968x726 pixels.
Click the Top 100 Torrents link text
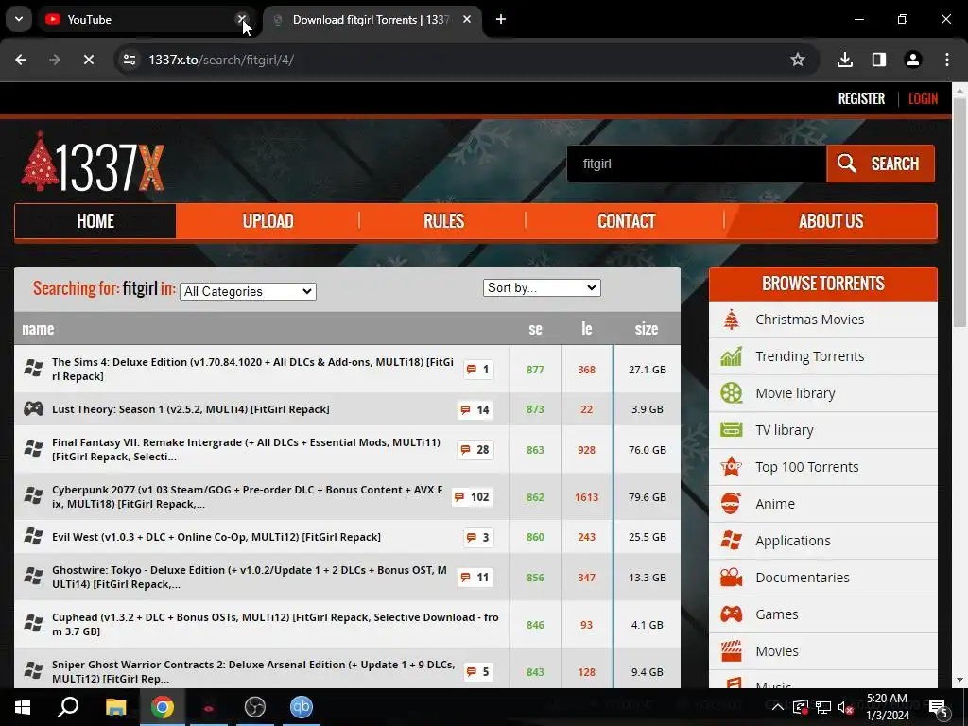pyautogui.click(x=807, y=467)
